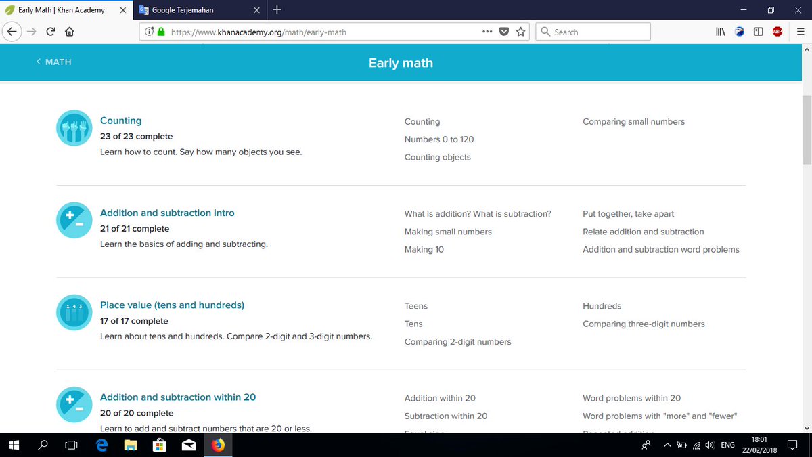
Task: Open the Addition within 20 lesson
Action: click(x=440, y=398)
